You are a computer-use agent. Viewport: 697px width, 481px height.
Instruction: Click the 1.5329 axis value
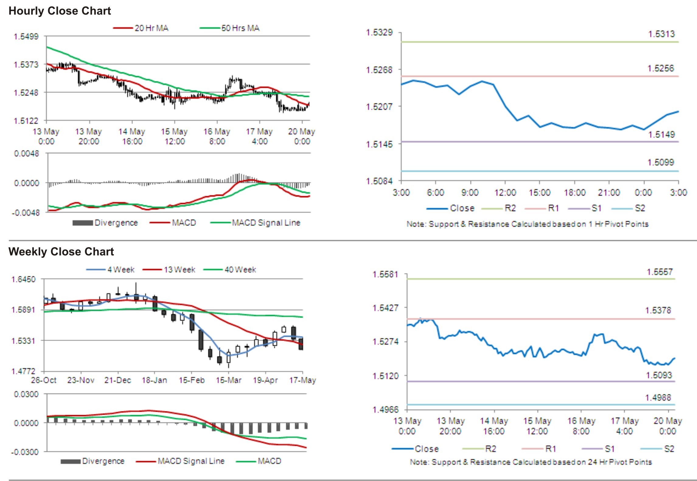point(379,33)
